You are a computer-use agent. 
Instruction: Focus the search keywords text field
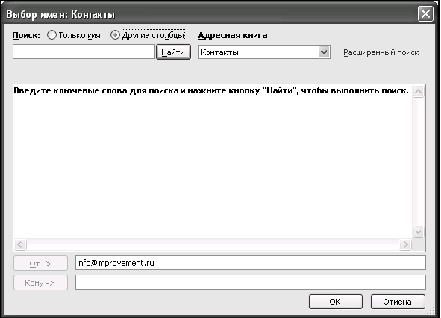pos(84,52)
